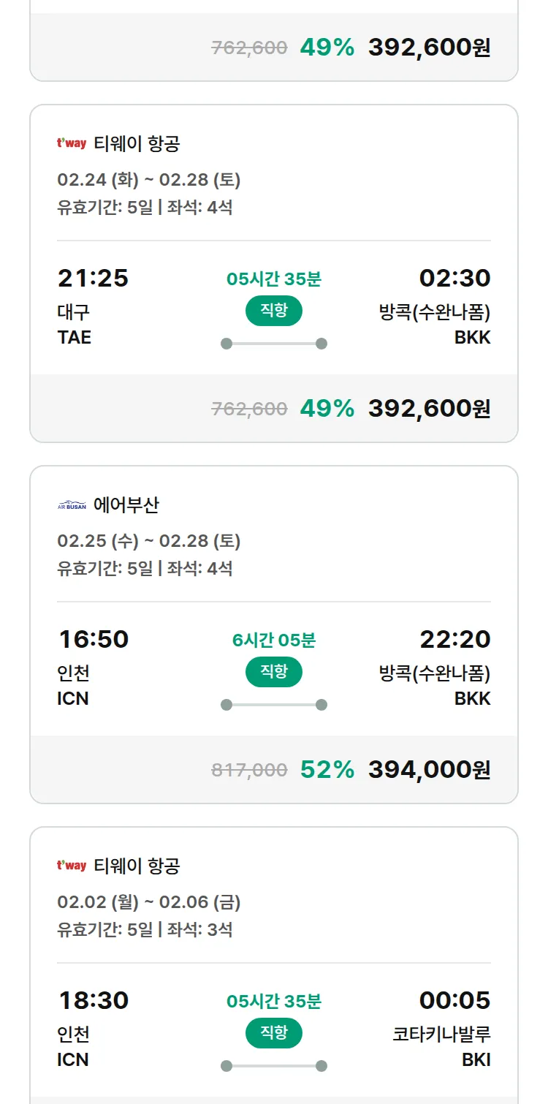548x1104 pixels.
Task: Click the 02.25 (수) ~ 02.28 (토) date range
Action: 149,541
